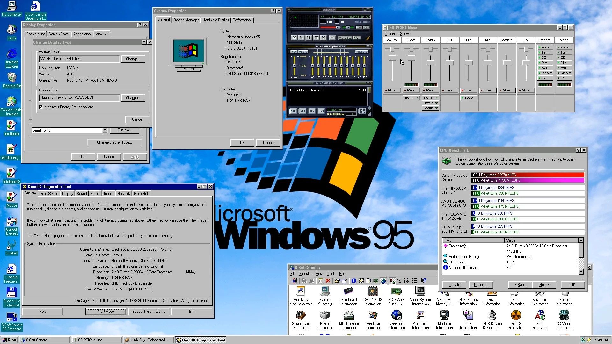Open Winamp playlist LIST OPTS menu
The width and height of the screenshot is (612, 344).
pyautogui.click(x=362, y=111)
